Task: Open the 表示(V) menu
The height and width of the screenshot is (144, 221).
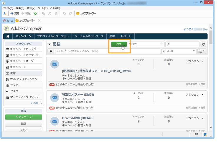Action: point(31,8)
